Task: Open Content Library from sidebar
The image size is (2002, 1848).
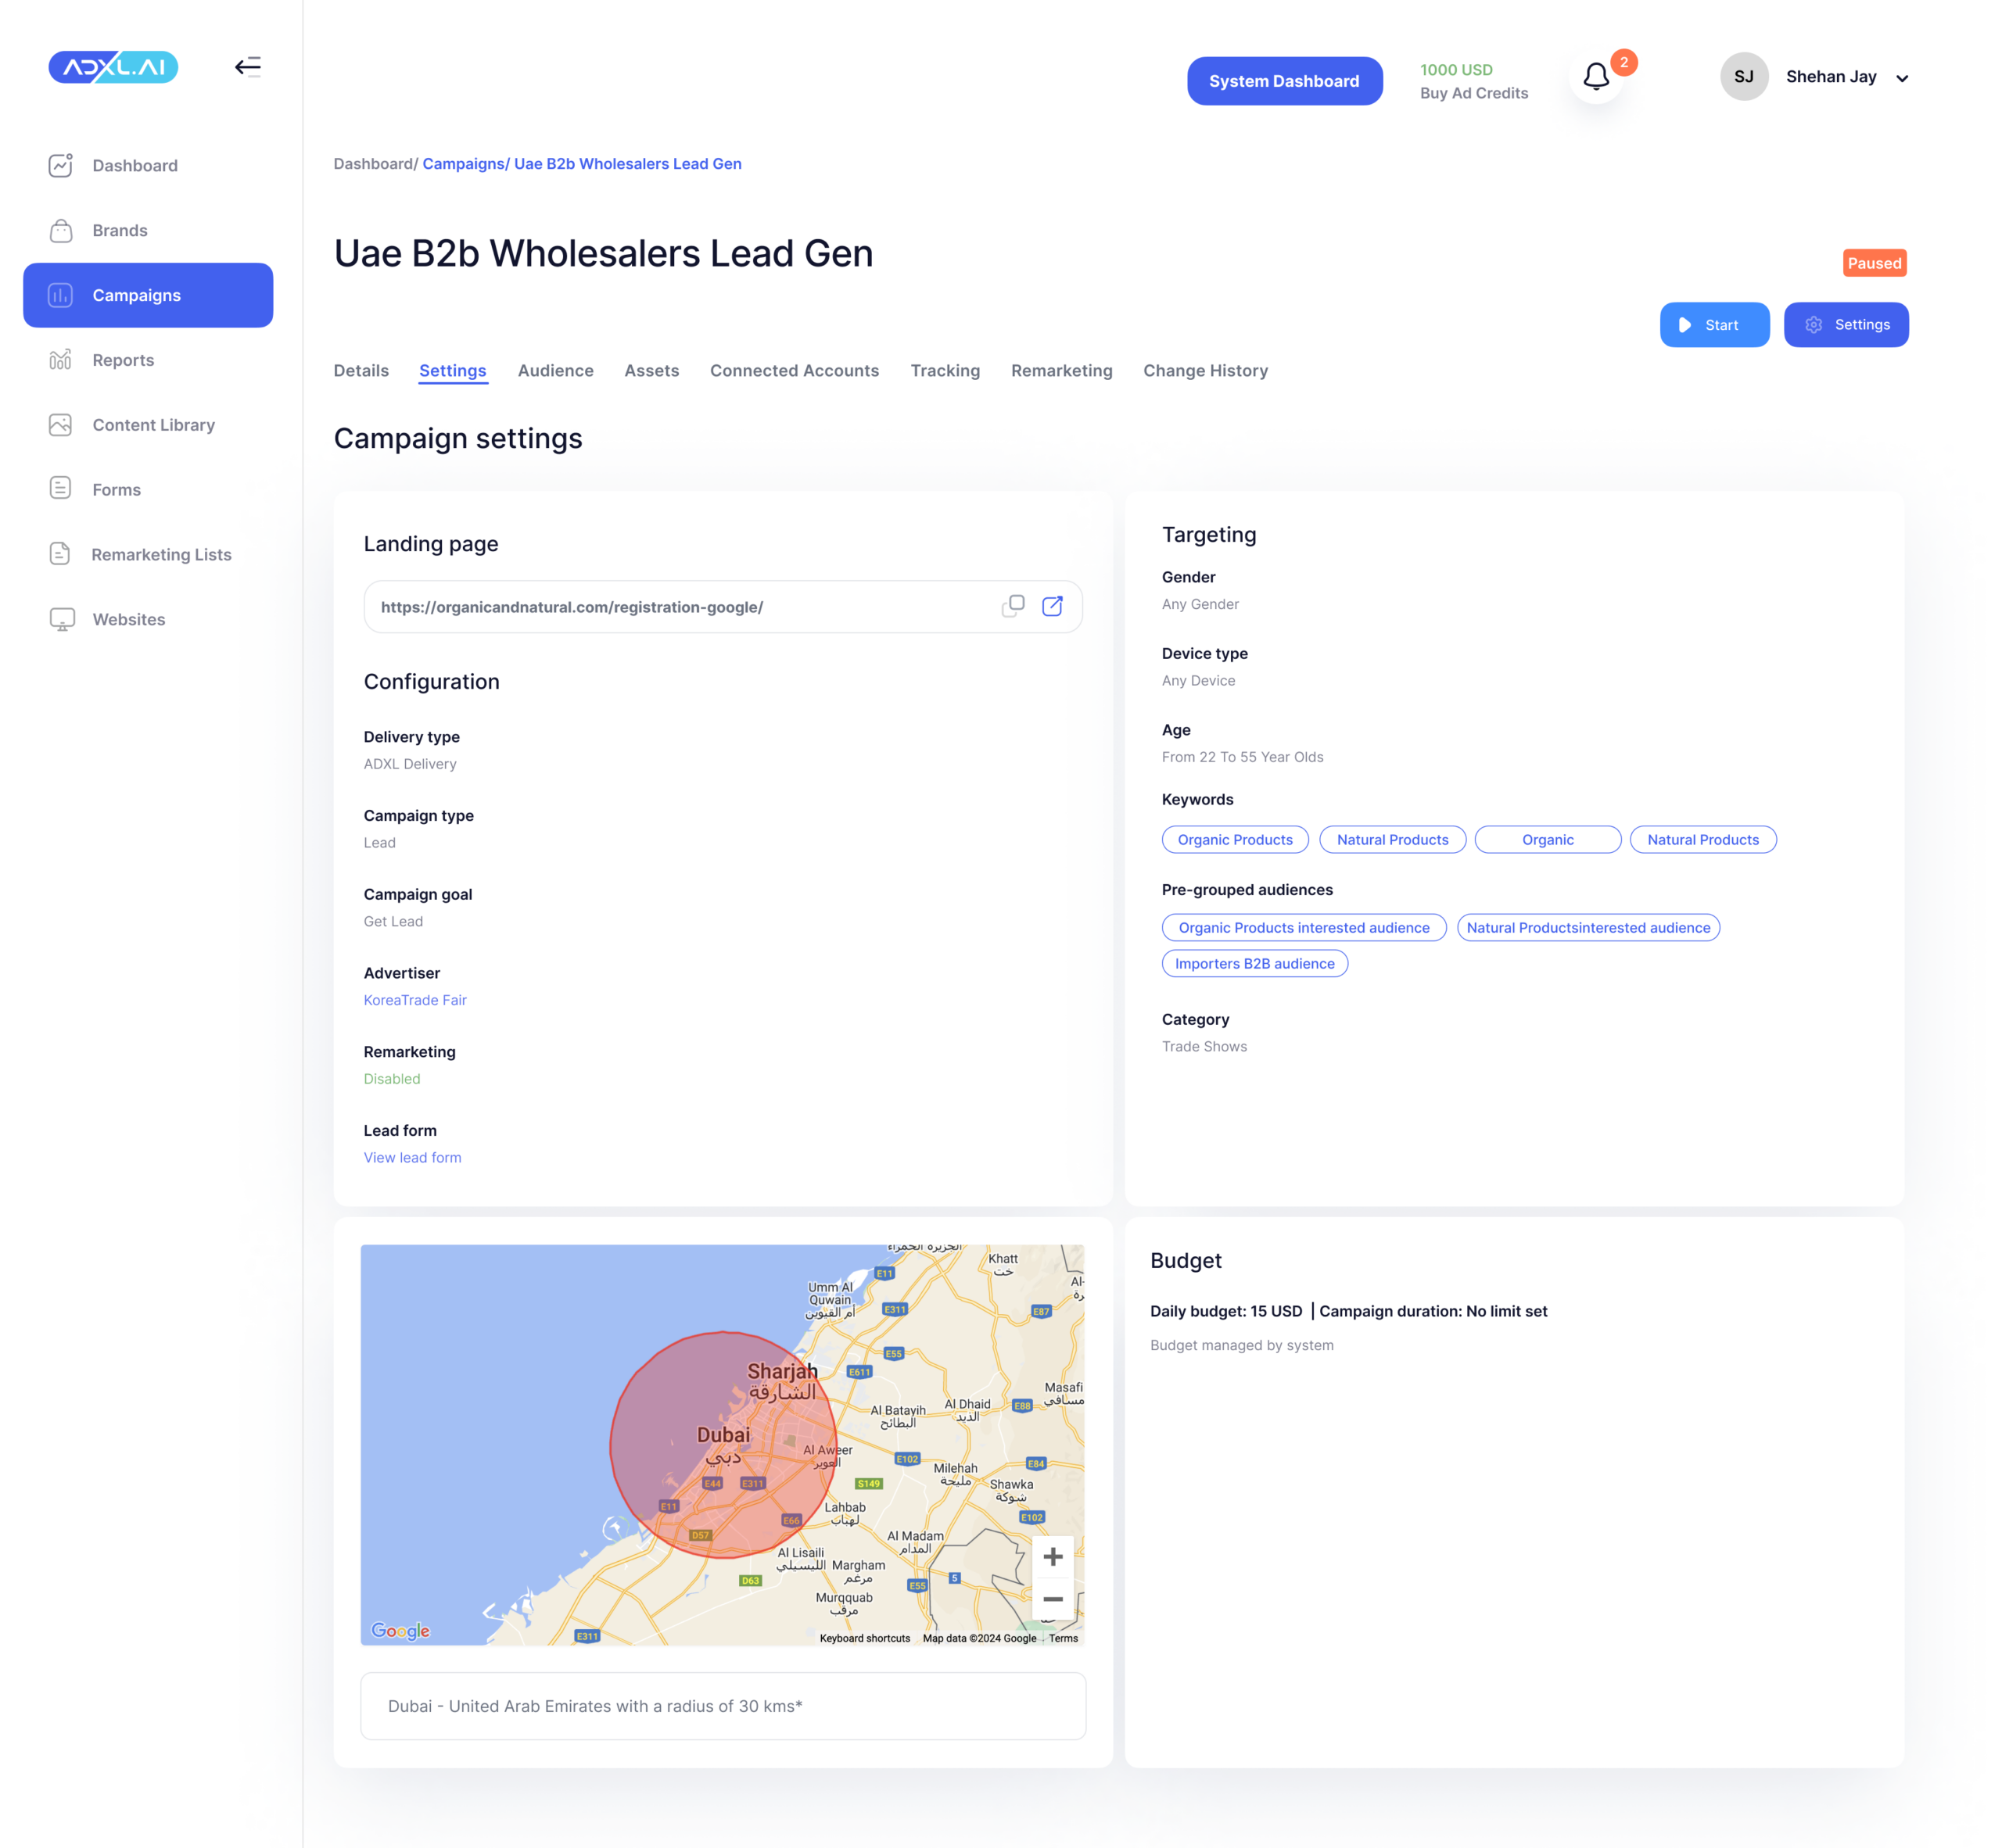Action: (153, 425)
